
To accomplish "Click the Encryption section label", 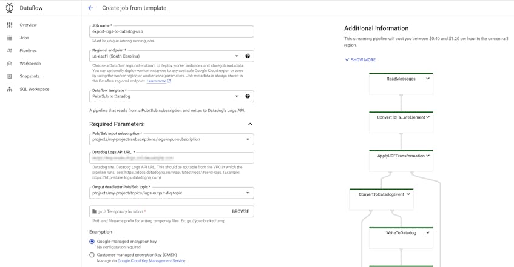I will [101, 232].
